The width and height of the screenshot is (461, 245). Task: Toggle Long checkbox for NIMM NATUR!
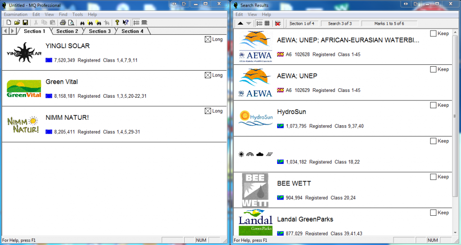[208, 111]
